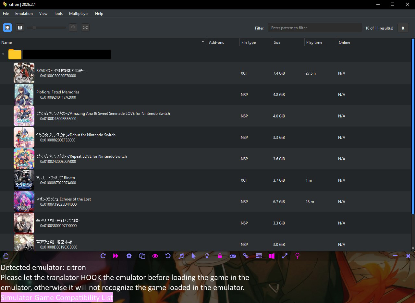Click the 7.4 GiB size cell
The width and height of the screenshot is (415, 303).
pos(279,73)
